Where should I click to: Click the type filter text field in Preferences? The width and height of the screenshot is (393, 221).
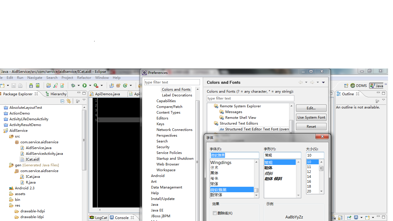click(x=172, y=82)
